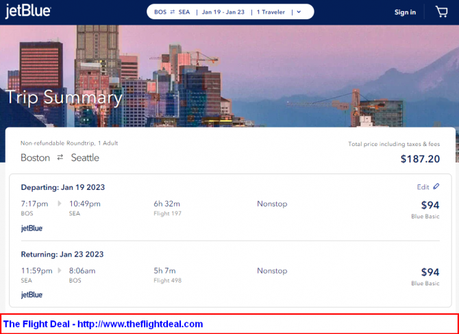Click the jetBlue logo in header
This screenshot has height=334, width=459.
click(x=28, y=12)
